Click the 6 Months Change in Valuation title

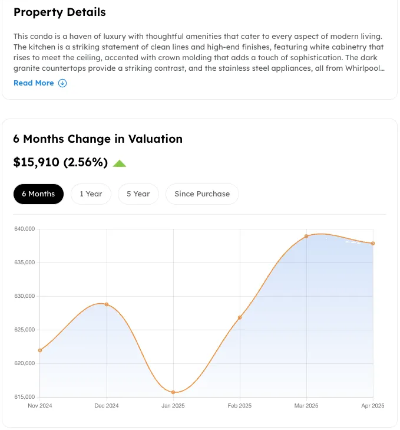click(98, 139)
